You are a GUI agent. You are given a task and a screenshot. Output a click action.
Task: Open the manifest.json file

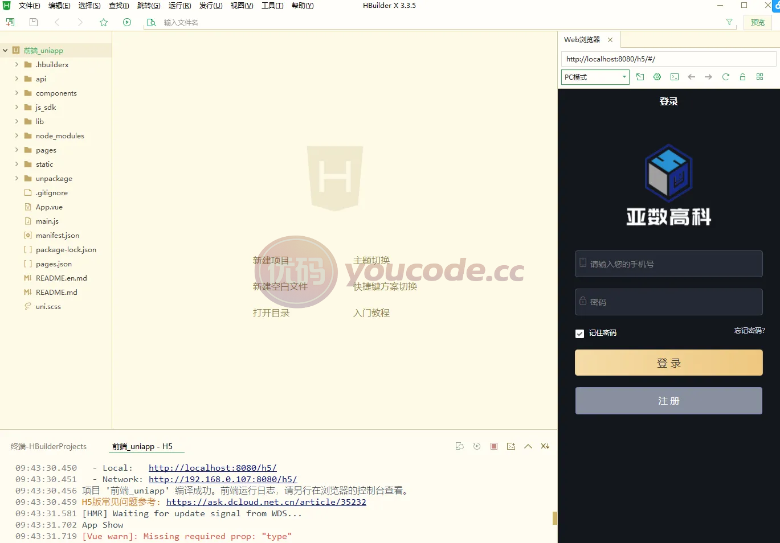click(x=58, y=235)
